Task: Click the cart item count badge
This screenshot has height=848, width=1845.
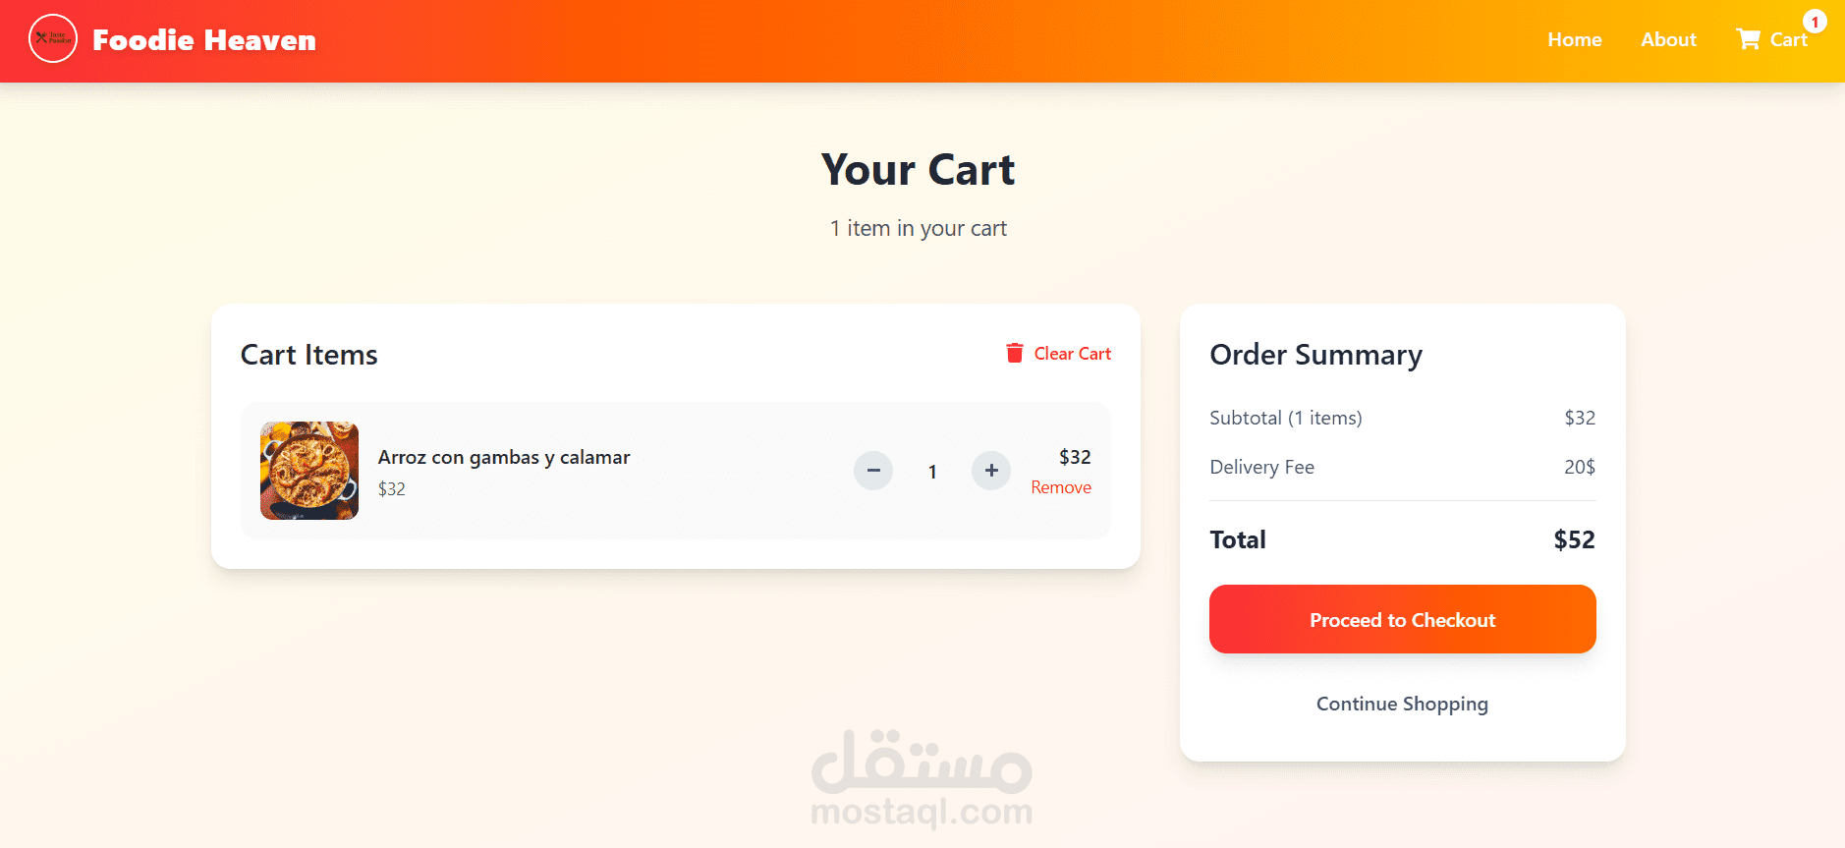Action: 1814,22
